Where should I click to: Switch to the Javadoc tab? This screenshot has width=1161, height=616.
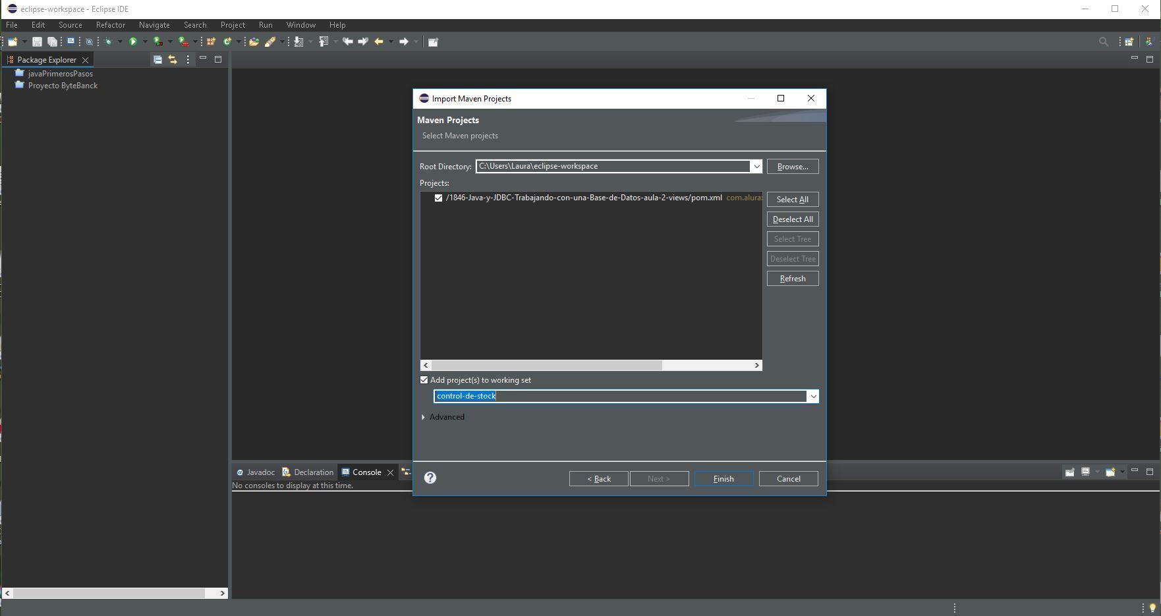point(256,472)
